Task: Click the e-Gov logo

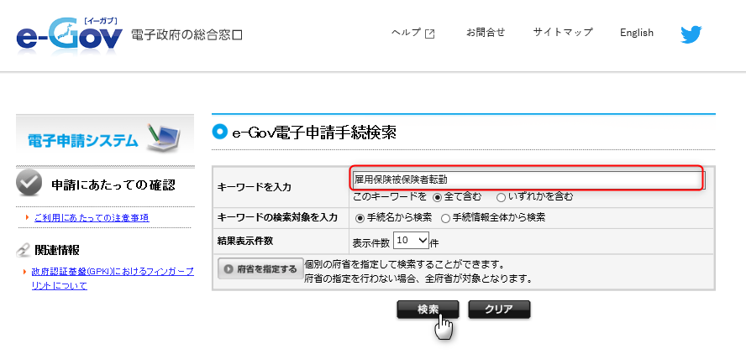Action: [x=70, y=34]
